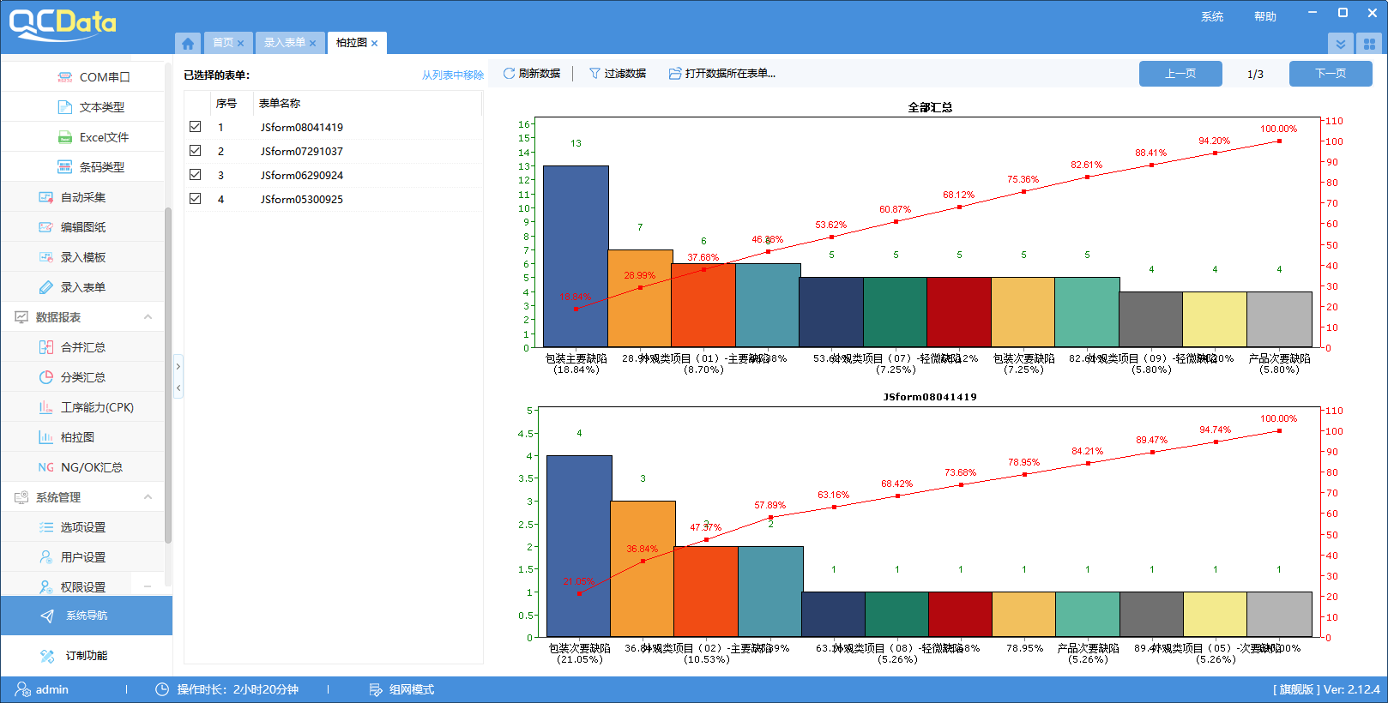Click the 序号 column header

tap(226, 103)
